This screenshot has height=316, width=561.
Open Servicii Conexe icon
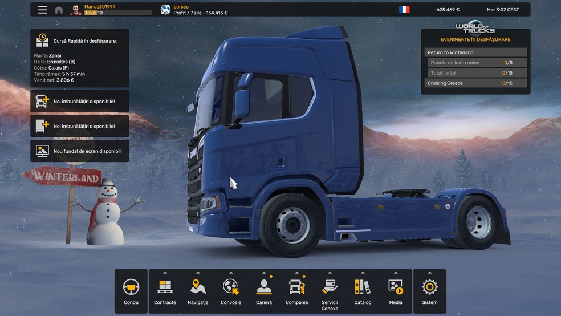[330, 287]
